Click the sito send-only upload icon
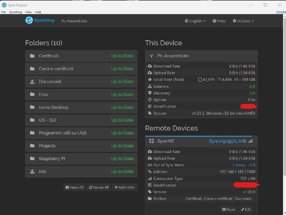 tap(32, 171)
